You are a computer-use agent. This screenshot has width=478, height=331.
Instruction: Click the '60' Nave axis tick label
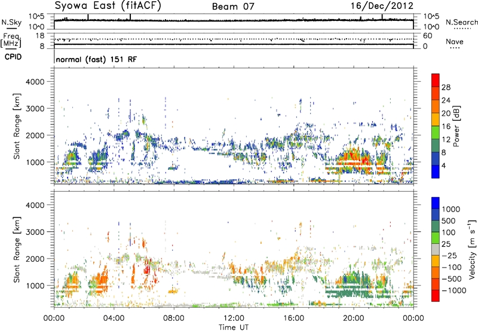[427, 36]
